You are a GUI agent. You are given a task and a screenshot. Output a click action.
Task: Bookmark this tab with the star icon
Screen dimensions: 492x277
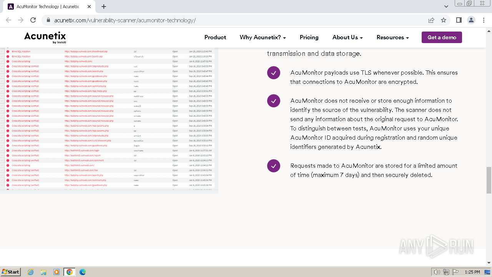444,20
